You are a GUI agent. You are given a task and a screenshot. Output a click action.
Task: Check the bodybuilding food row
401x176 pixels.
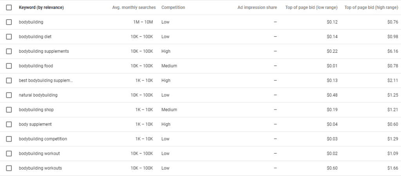tap(9, 66)
